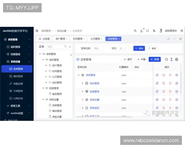Maximize content via tab-bar fullscreen icon
This screenshot has height=148, width=185.
click(x=180, y=39)
